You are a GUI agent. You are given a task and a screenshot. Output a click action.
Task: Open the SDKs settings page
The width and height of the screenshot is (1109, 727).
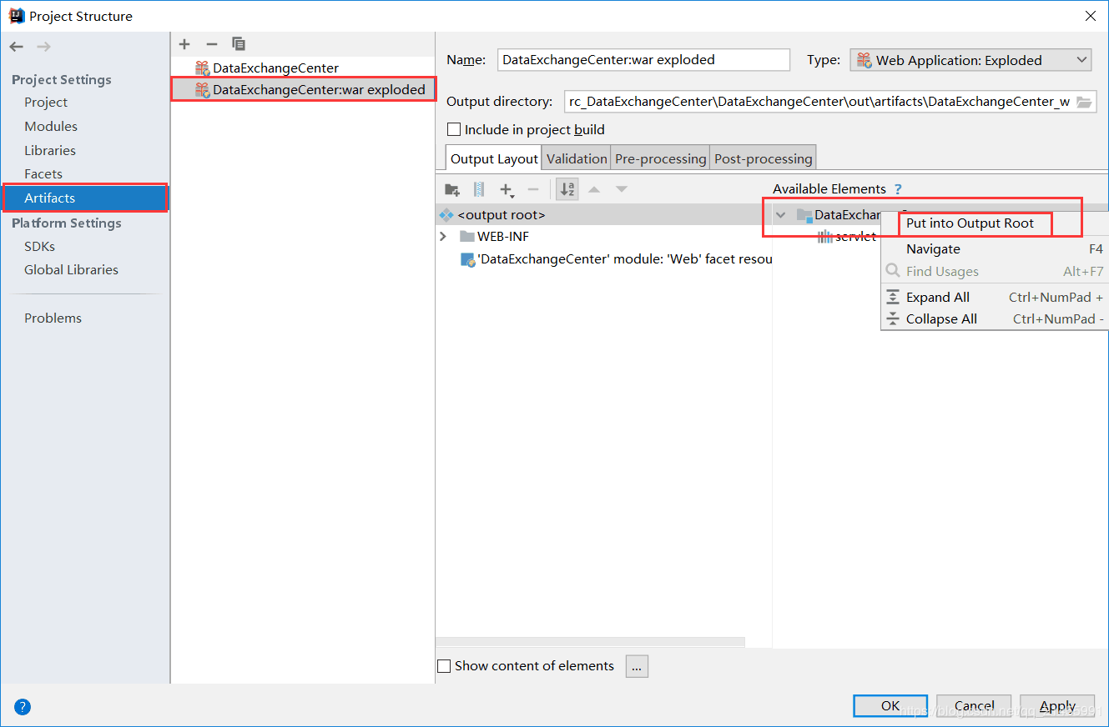tap(39, 246)
